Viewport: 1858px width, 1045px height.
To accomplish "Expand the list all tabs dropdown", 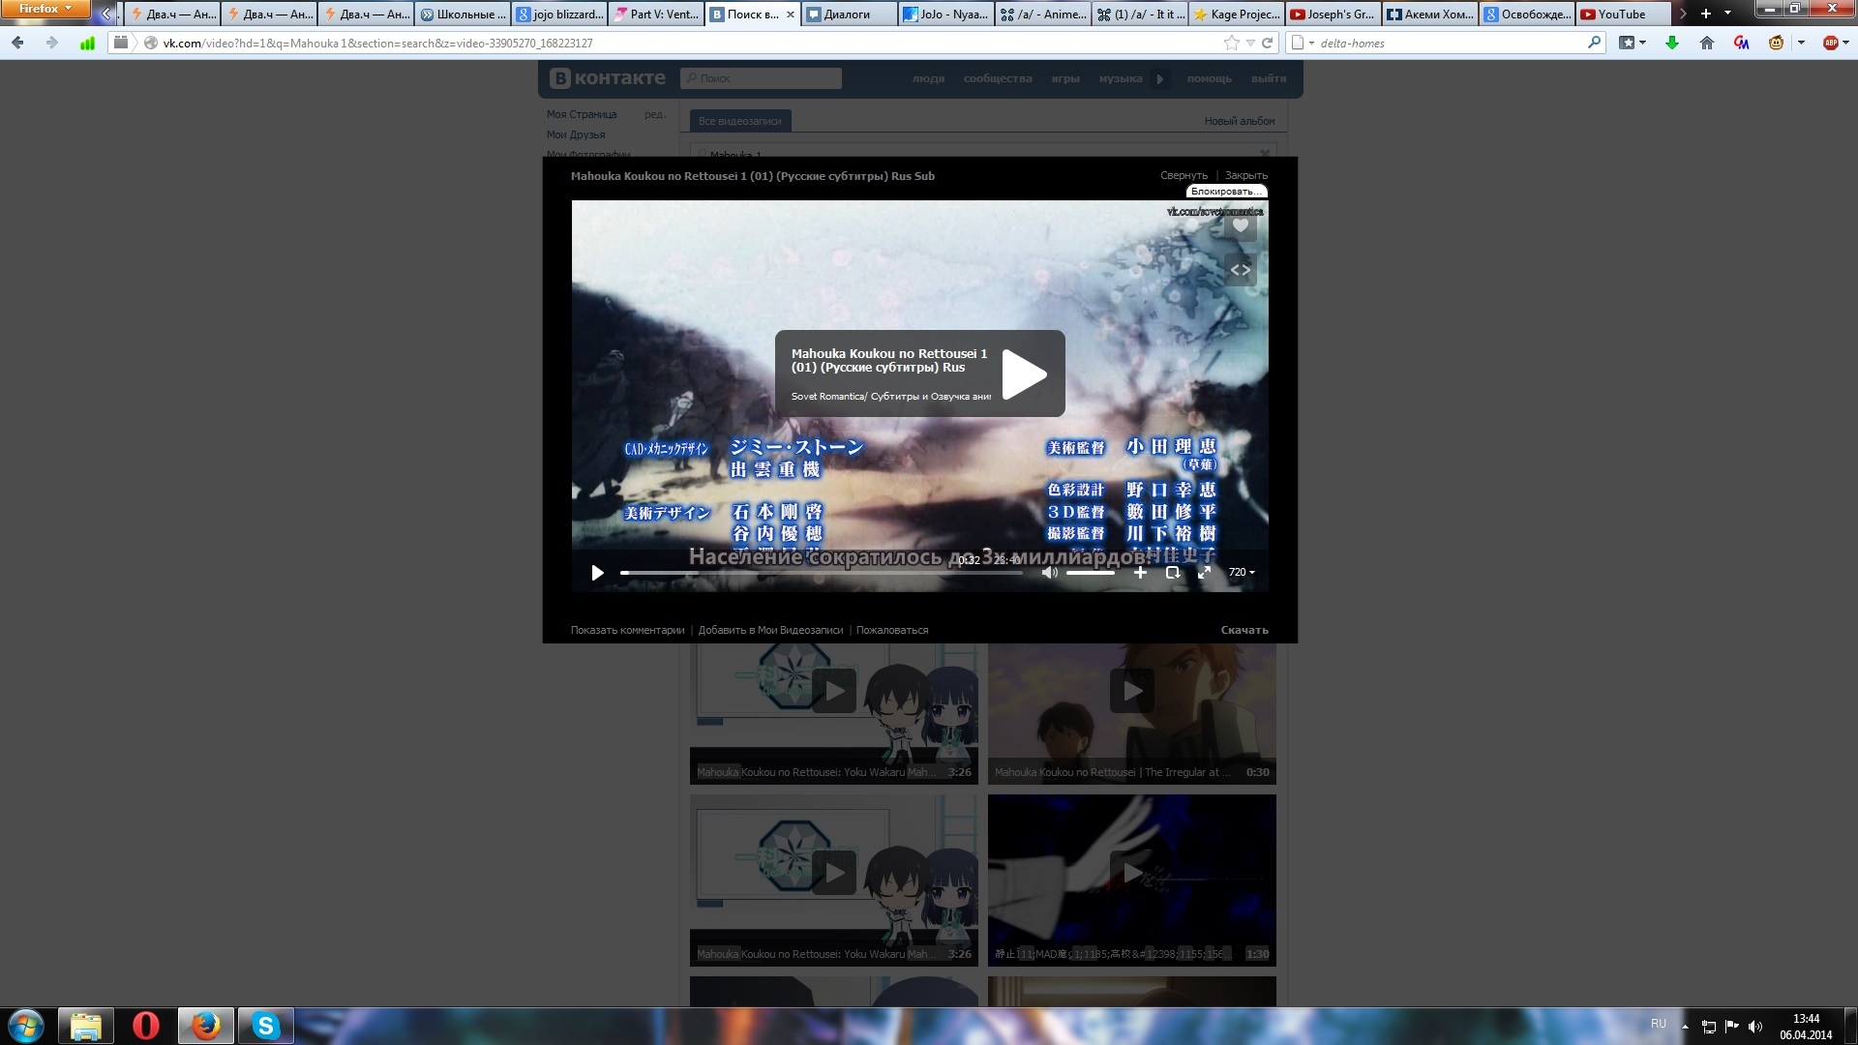I will pyautogui.click(x=1727, y=14).
